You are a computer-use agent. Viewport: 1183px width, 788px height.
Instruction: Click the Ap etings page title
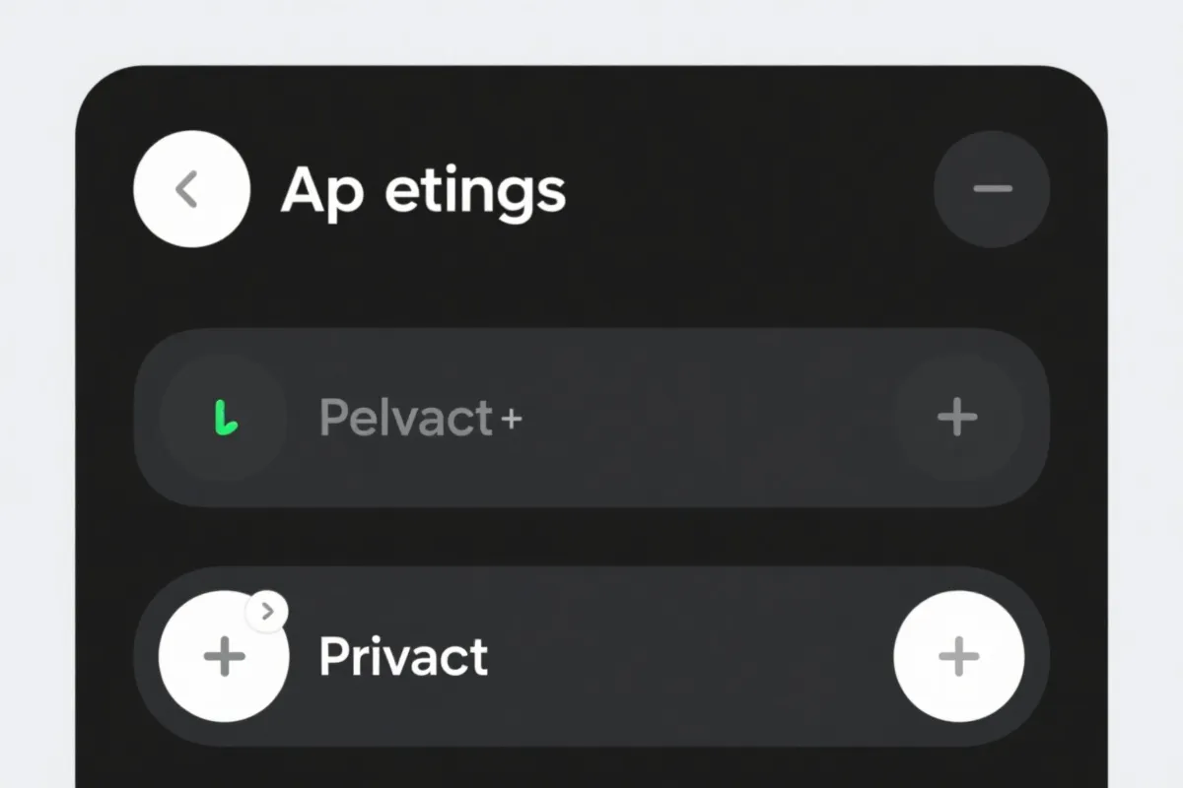tap(423, 190)
